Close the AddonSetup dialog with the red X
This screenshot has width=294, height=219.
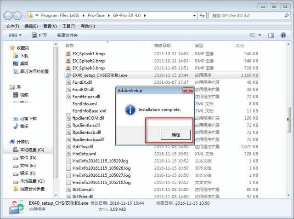[188, 91]
